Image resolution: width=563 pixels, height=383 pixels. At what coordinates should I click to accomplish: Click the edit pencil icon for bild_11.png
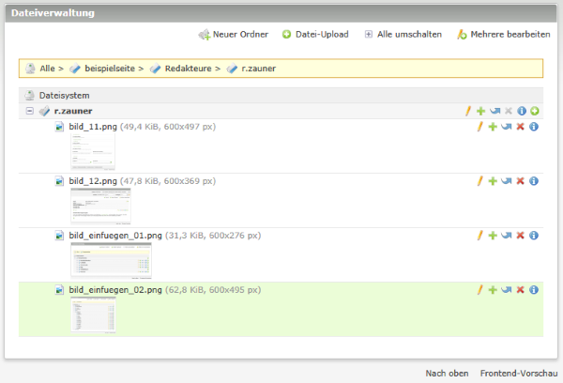point(479,127)
